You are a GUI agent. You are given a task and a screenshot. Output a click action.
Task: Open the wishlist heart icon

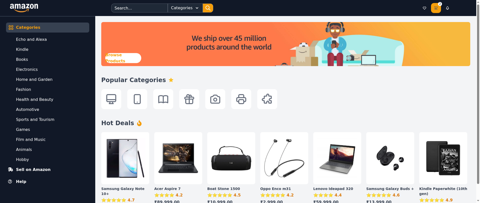tap(424, 8)
